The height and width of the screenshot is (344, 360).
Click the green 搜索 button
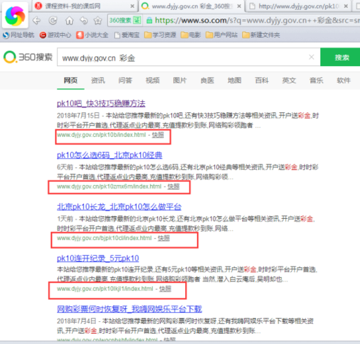point(341,57)
